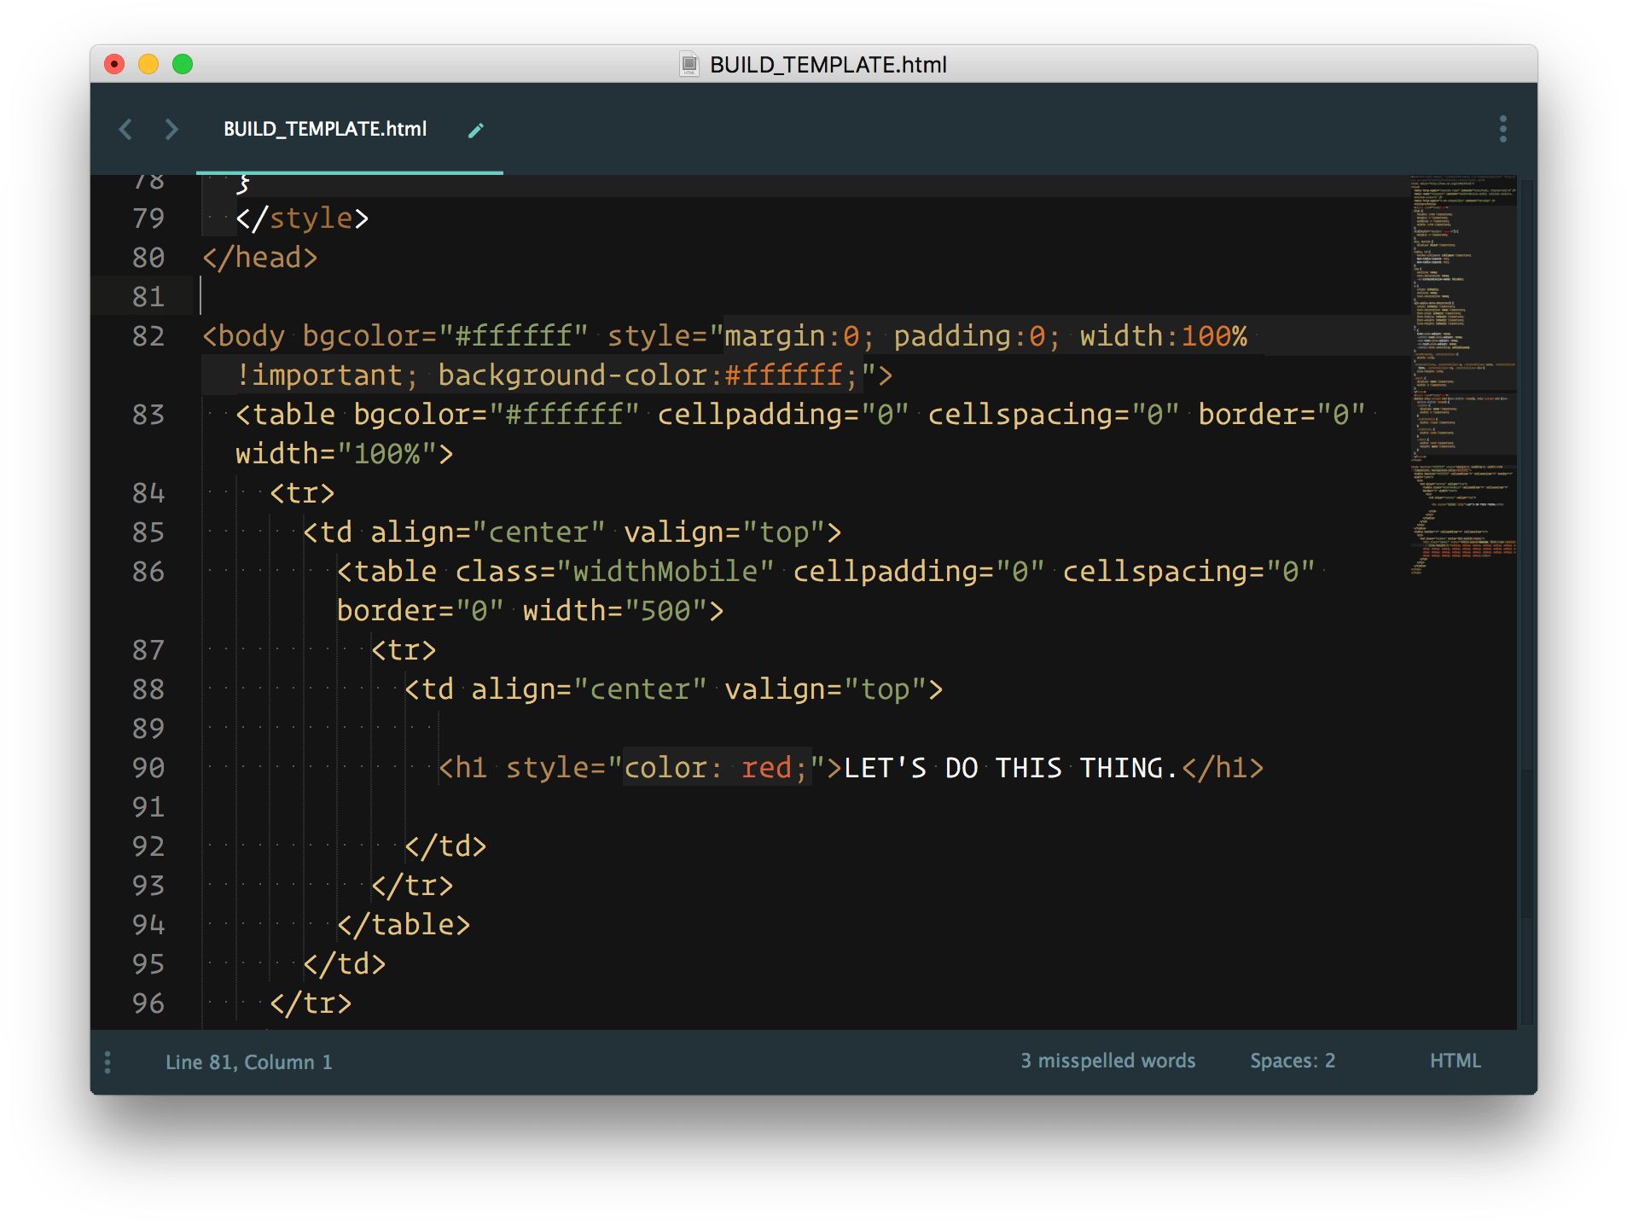The height and width of the screenshot is (1221, 1627).
Task: Open the three-dot menu at top right
Action: [x=1502, y=129]
